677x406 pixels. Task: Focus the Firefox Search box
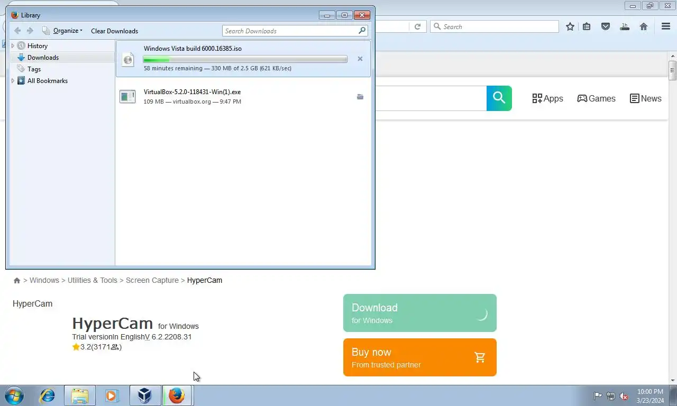pos(495,26)
